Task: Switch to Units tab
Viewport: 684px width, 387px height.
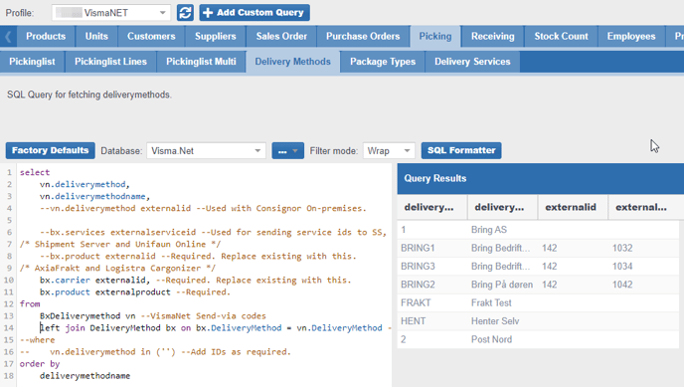Action: point(96,36)
